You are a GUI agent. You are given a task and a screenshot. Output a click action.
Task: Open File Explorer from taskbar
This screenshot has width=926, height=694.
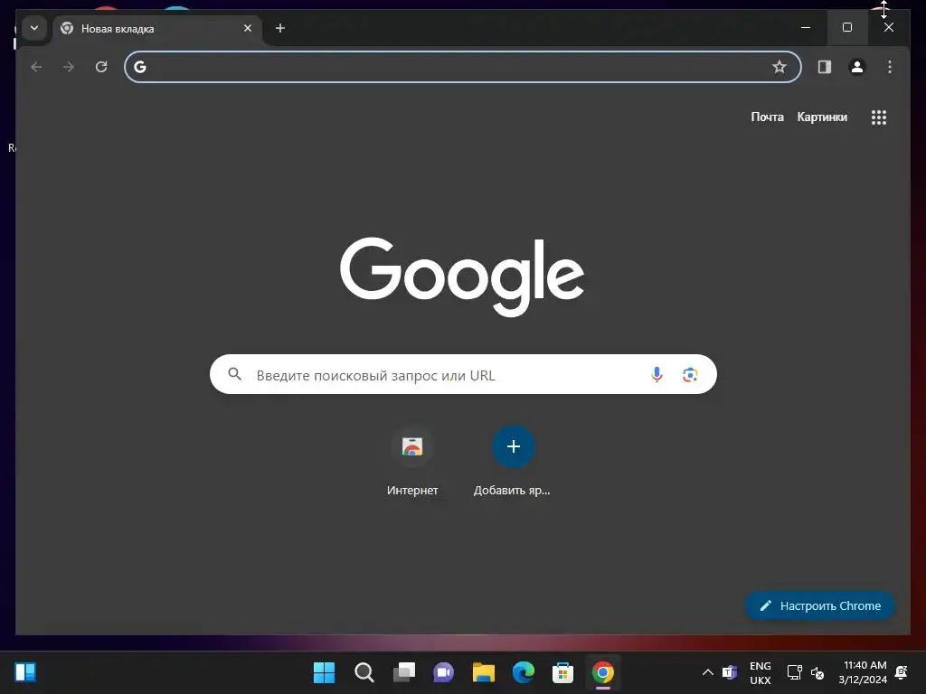click(x=484, y=672)
